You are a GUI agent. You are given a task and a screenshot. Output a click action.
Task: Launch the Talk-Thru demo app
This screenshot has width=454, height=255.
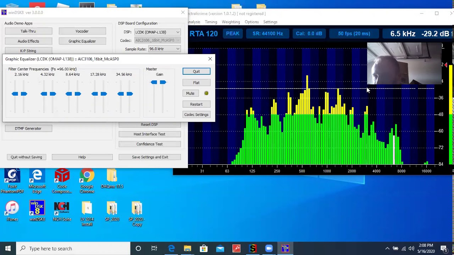(x=28, y=31)
